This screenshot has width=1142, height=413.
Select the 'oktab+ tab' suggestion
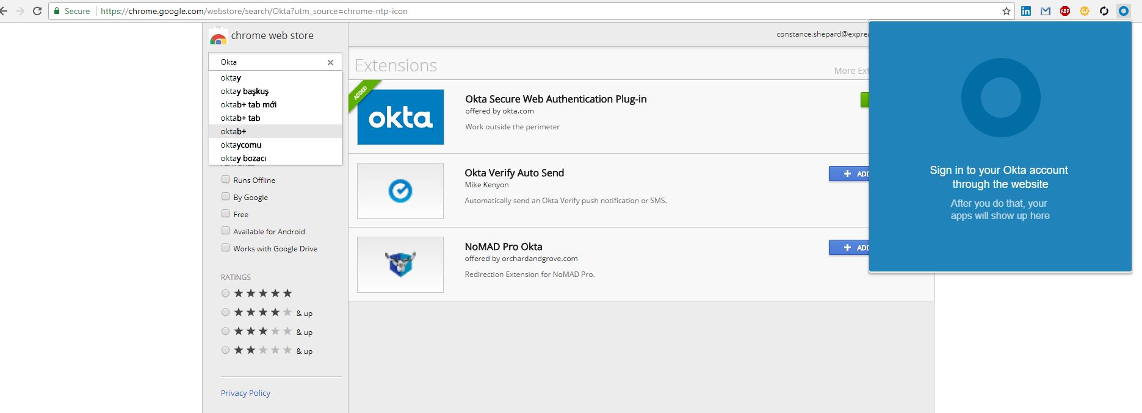(x=275, y=118)
